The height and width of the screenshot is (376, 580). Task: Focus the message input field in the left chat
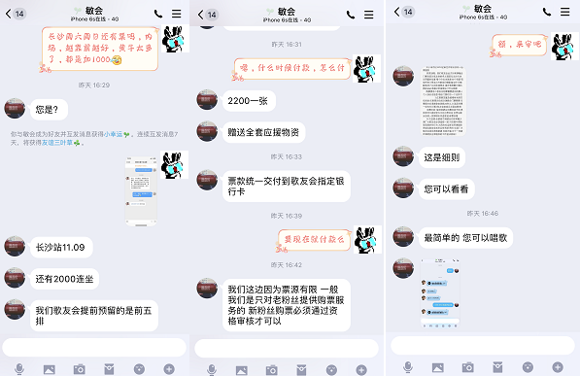[94, 347]
